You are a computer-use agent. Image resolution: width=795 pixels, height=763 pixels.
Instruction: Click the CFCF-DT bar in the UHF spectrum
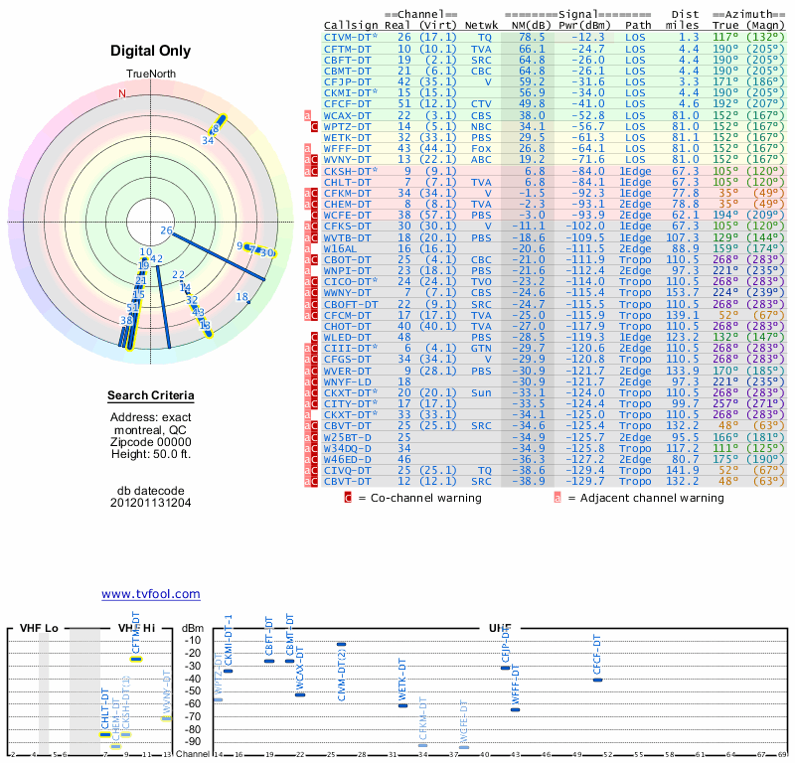point(597,680)
